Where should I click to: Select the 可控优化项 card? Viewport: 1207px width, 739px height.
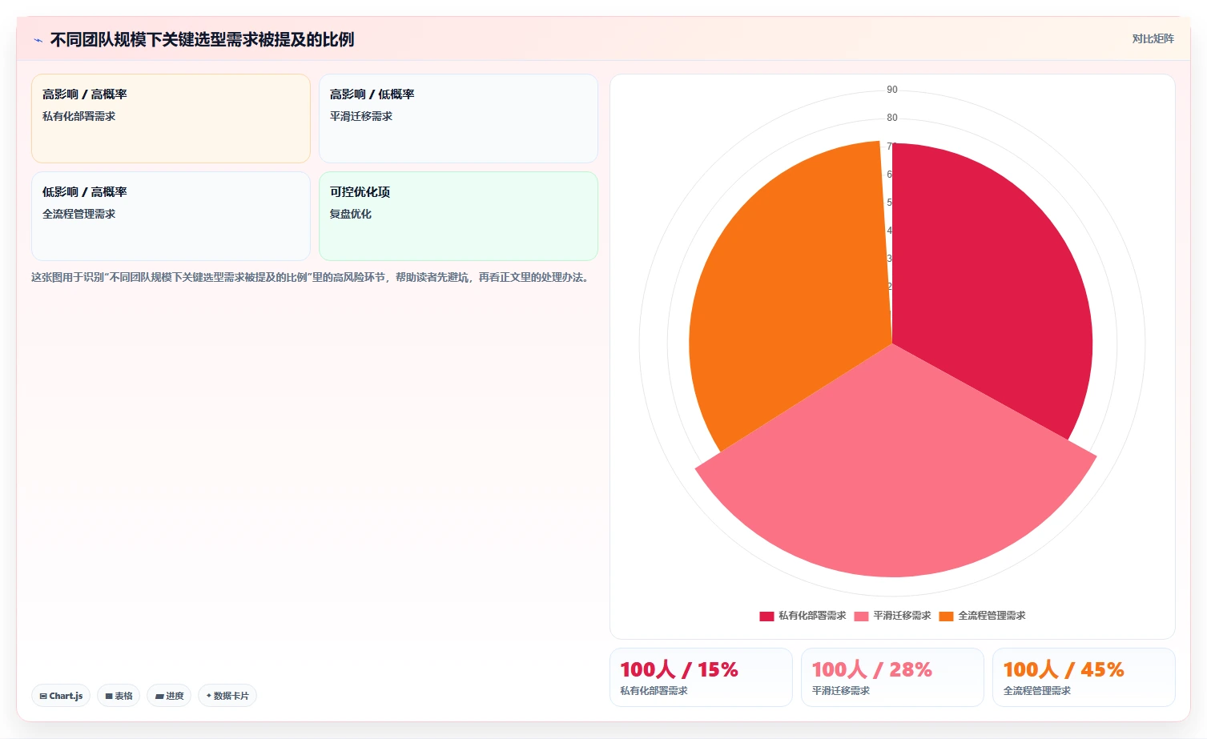pos(458,216)
